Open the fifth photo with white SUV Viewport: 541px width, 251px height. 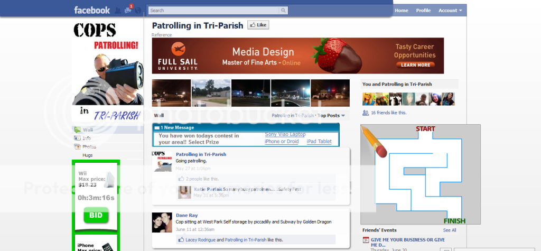pyautogui.click(x=330, y=93)
